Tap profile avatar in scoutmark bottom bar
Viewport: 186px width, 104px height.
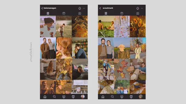tap(141, 97)
